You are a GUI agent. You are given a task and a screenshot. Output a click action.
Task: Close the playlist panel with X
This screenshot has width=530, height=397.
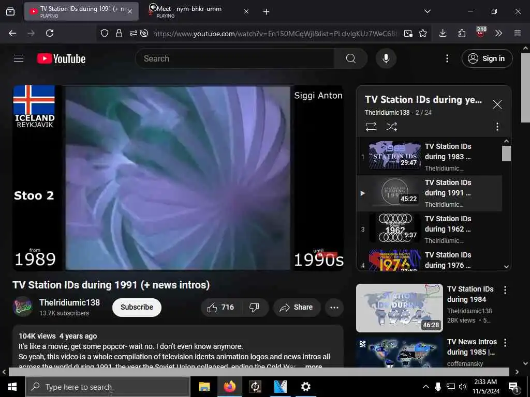click(x=497, y=104)
